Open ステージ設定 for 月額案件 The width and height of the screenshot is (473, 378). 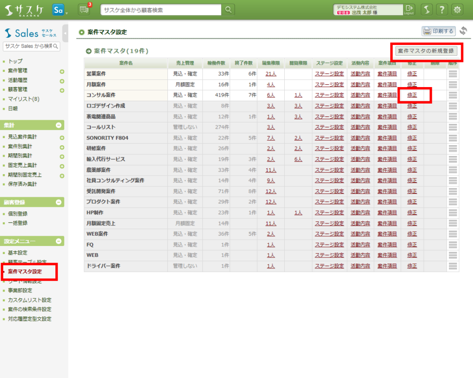(329, 85)
